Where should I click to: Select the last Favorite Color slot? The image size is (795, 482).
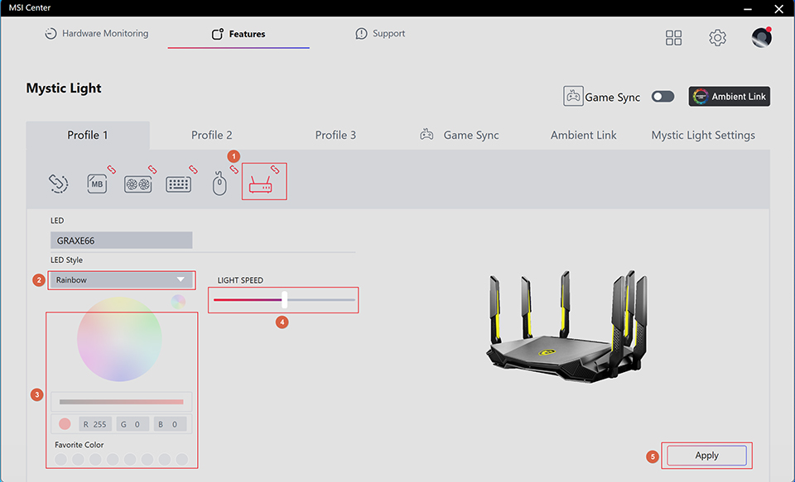click(x=182, y=459)
